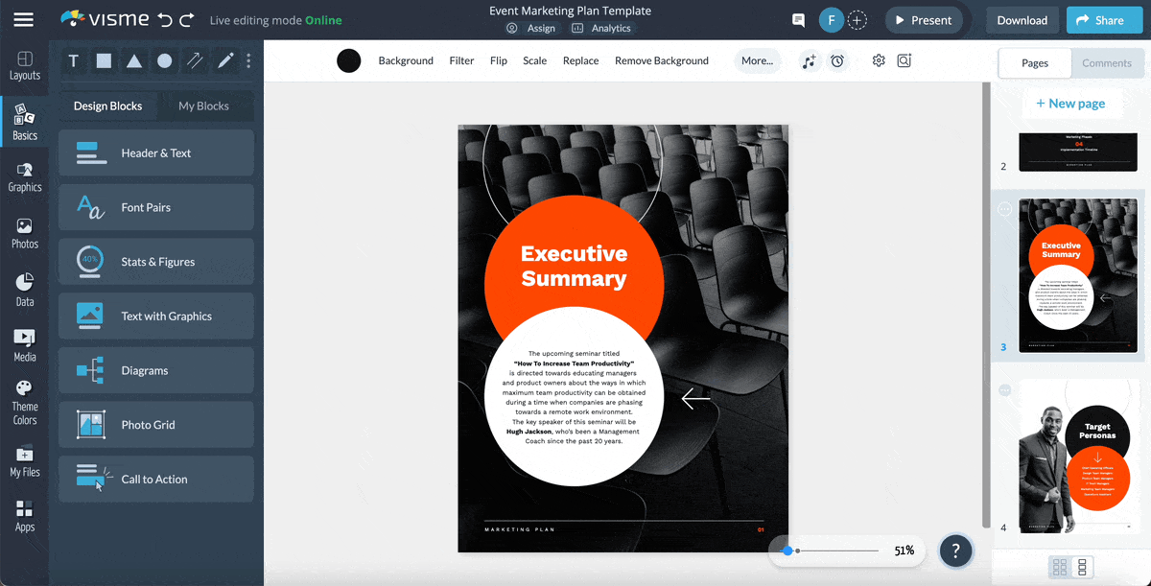This screenshot has width=1151, height=586.
Task: Toggle the grid view layout at bottom right
Action: tap(1061, 567)
